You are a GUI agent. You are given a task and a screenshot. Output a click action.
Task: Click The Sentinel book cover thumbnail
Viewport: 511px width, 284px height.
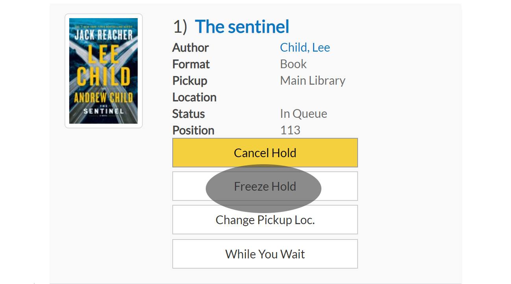click(103, 71)
